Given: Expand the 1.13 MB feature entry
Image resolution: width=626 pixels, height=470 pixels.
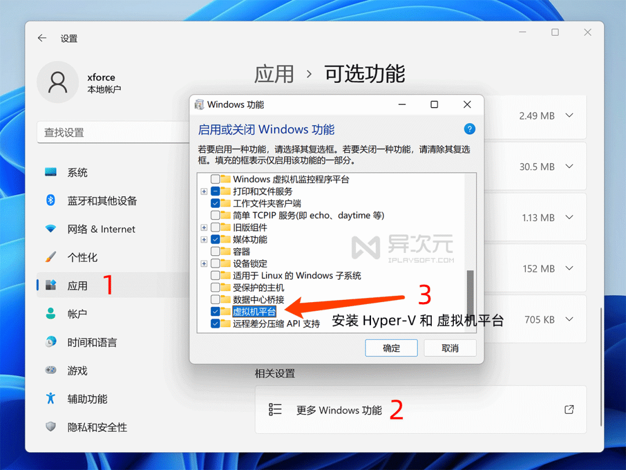Looking at the screenshot, I should [569, 217].
